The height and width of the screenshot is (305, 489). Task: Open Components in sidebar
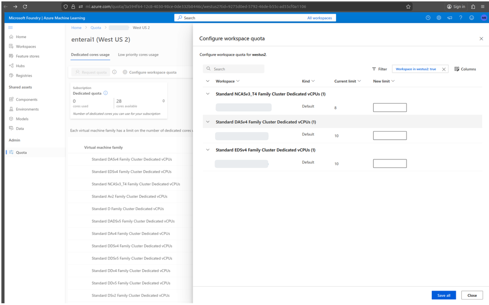(x=23, y=99)
